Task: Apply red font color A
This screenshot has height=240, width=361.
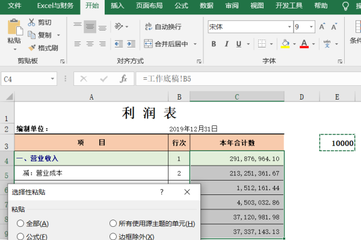Action: point(304,44)
